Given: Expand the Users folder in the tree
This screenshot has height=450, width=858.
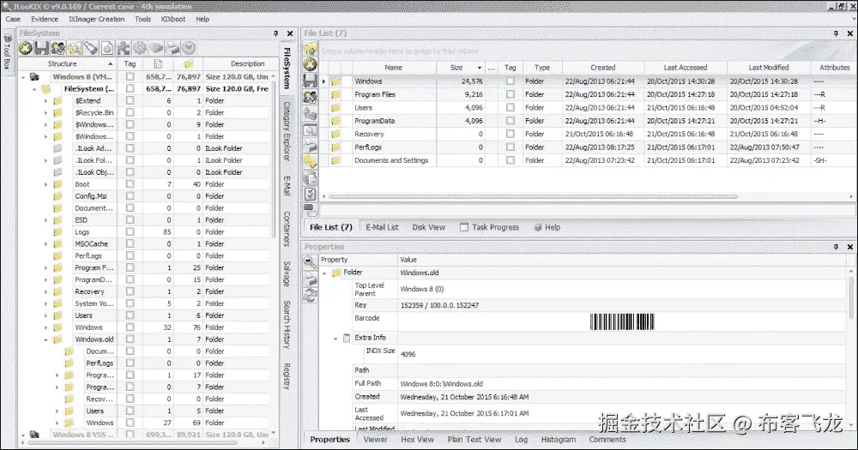Looking at the screenshot, I should coord(46,316).
